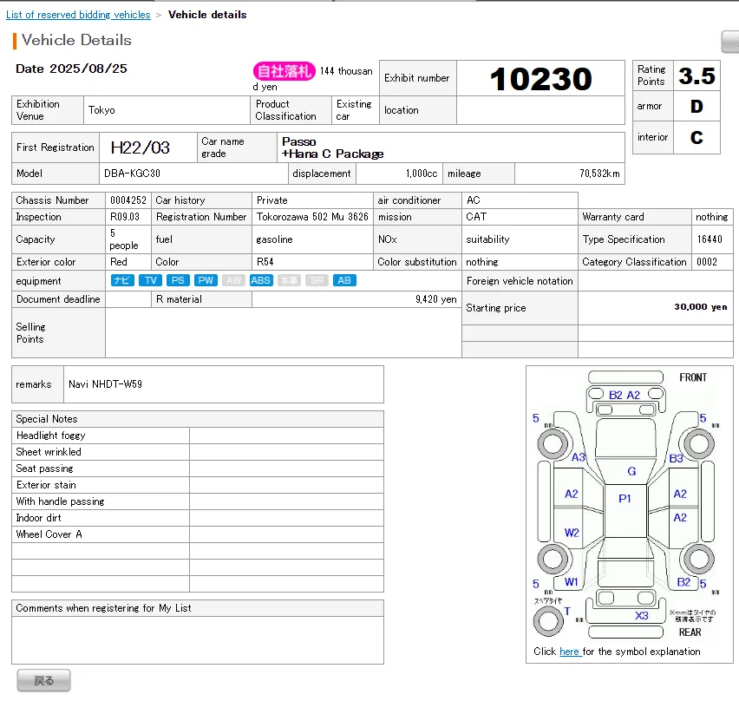Image resolution: width=739 pixels, height=701 pixels.
Task: Click the AB airbag equipment badge
Action: [x=344, y=280]
